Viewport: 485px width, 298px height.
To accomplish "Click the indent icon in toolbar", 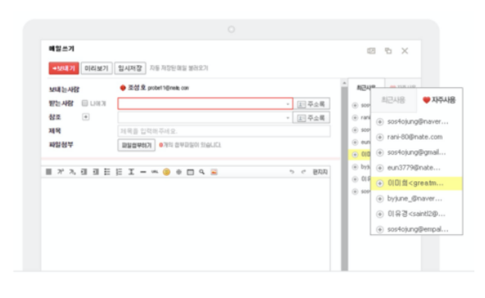I will [x=84, y=171].
